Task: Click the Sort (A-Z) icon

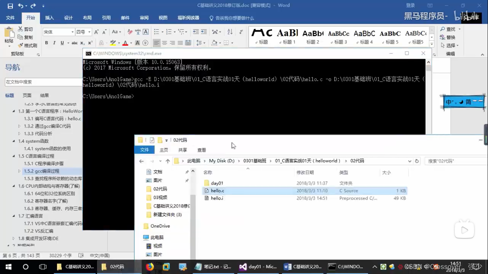Action: point(230,32)
